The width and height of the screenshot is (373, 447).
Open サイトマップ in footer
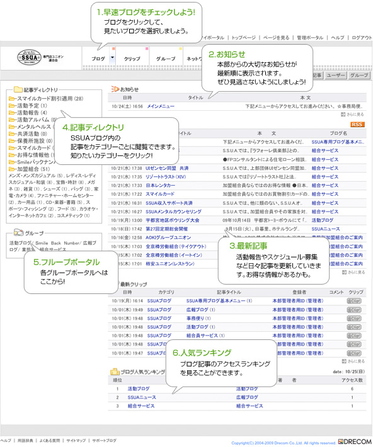[76, 441]
